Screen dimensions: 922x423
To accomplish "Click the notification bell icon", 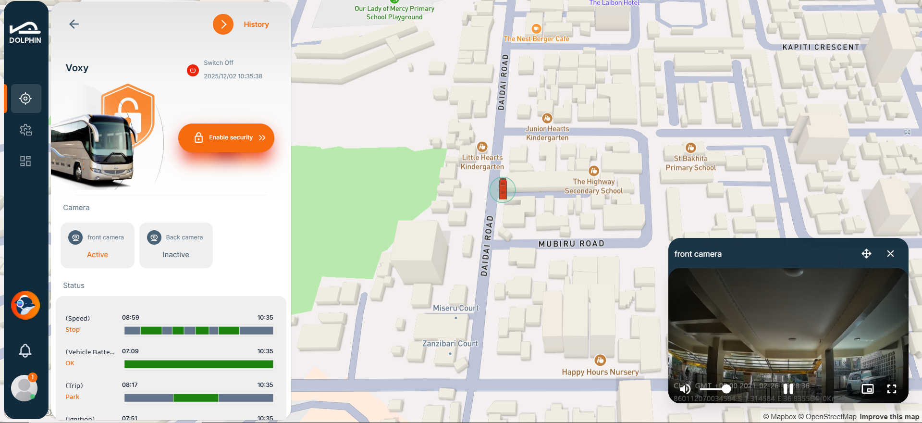I will pos(25,350).
